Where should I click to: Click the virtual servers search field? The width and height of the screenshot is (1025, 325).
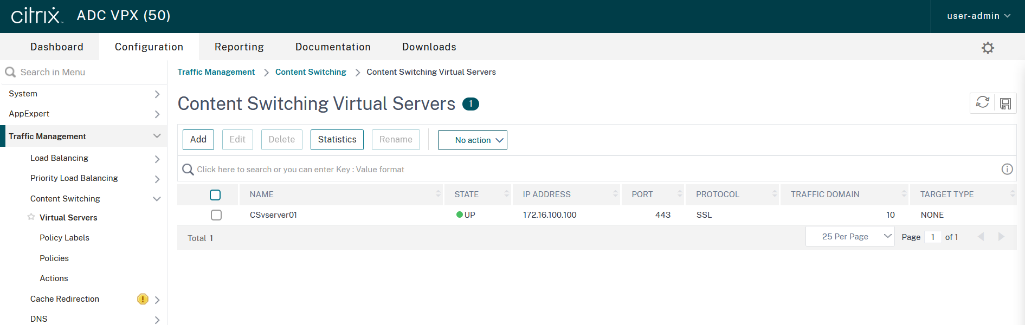pyautogui.click(x=542, y=170)
